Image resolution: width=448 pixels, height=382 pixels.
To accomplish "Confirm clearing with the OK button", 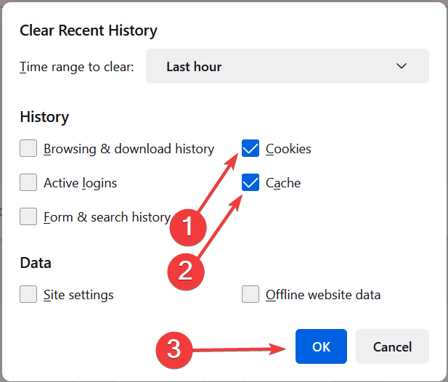I will [321, 346].
